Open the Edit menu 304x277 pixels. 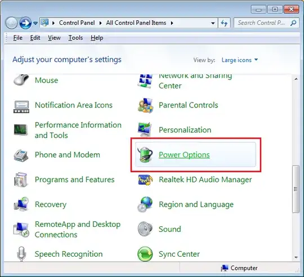click(x=35, y=38)
